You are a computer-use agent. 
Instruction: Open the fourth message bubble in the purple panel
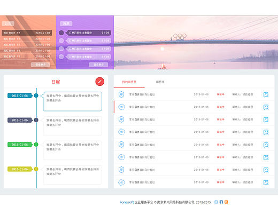pos(88,57)
